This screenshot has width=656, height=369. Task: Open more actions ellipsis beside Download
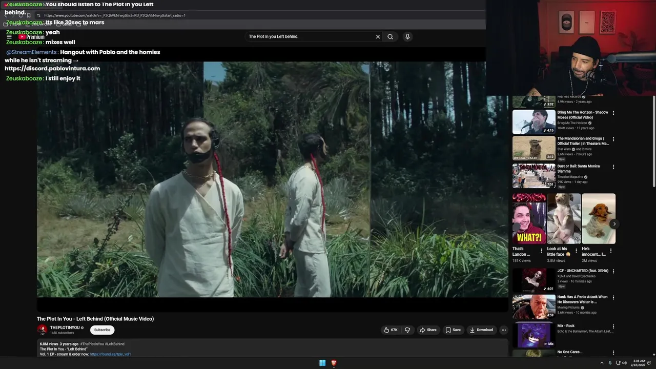tap(504, 330)
